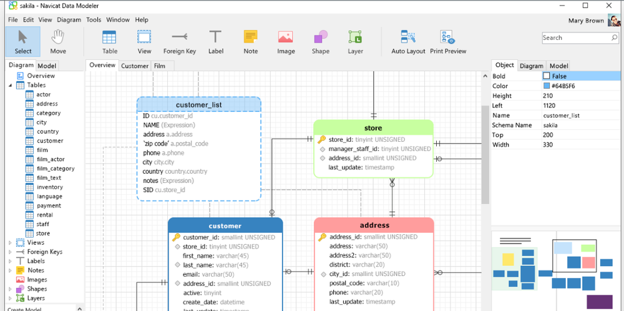Pick the Label tool

click(x=215, y=42)
